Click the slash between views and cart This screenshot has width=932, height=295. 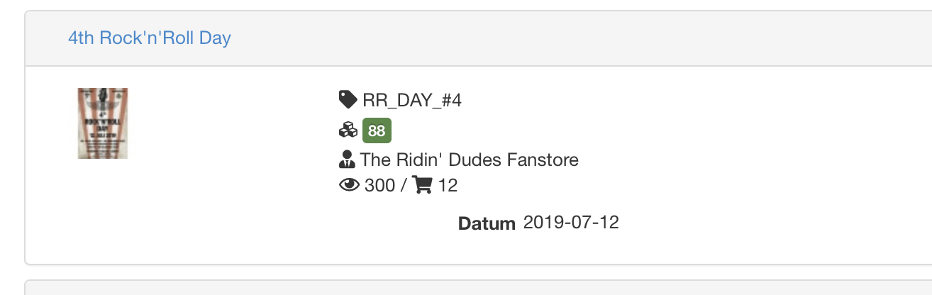pyautogui.click(x=404, y=186)
